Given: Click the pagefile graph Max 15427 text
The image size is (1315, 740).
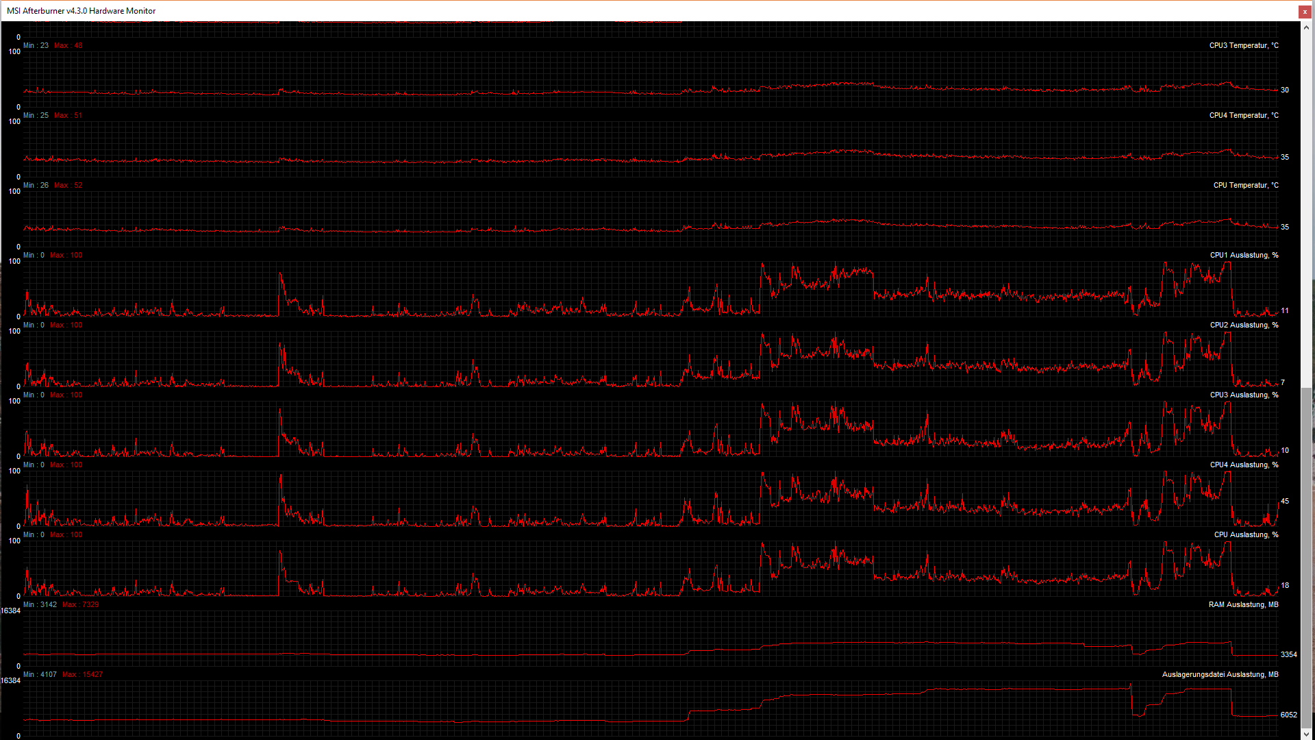Looking at the screenshot, I should click(x=82, y=675).
